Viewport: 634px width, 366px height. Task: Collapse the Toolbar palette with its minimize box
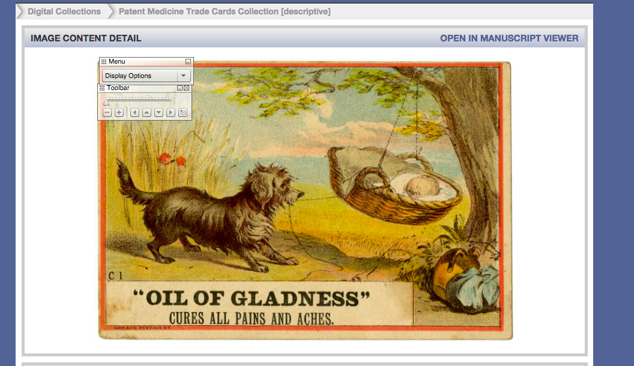point(180,88)
